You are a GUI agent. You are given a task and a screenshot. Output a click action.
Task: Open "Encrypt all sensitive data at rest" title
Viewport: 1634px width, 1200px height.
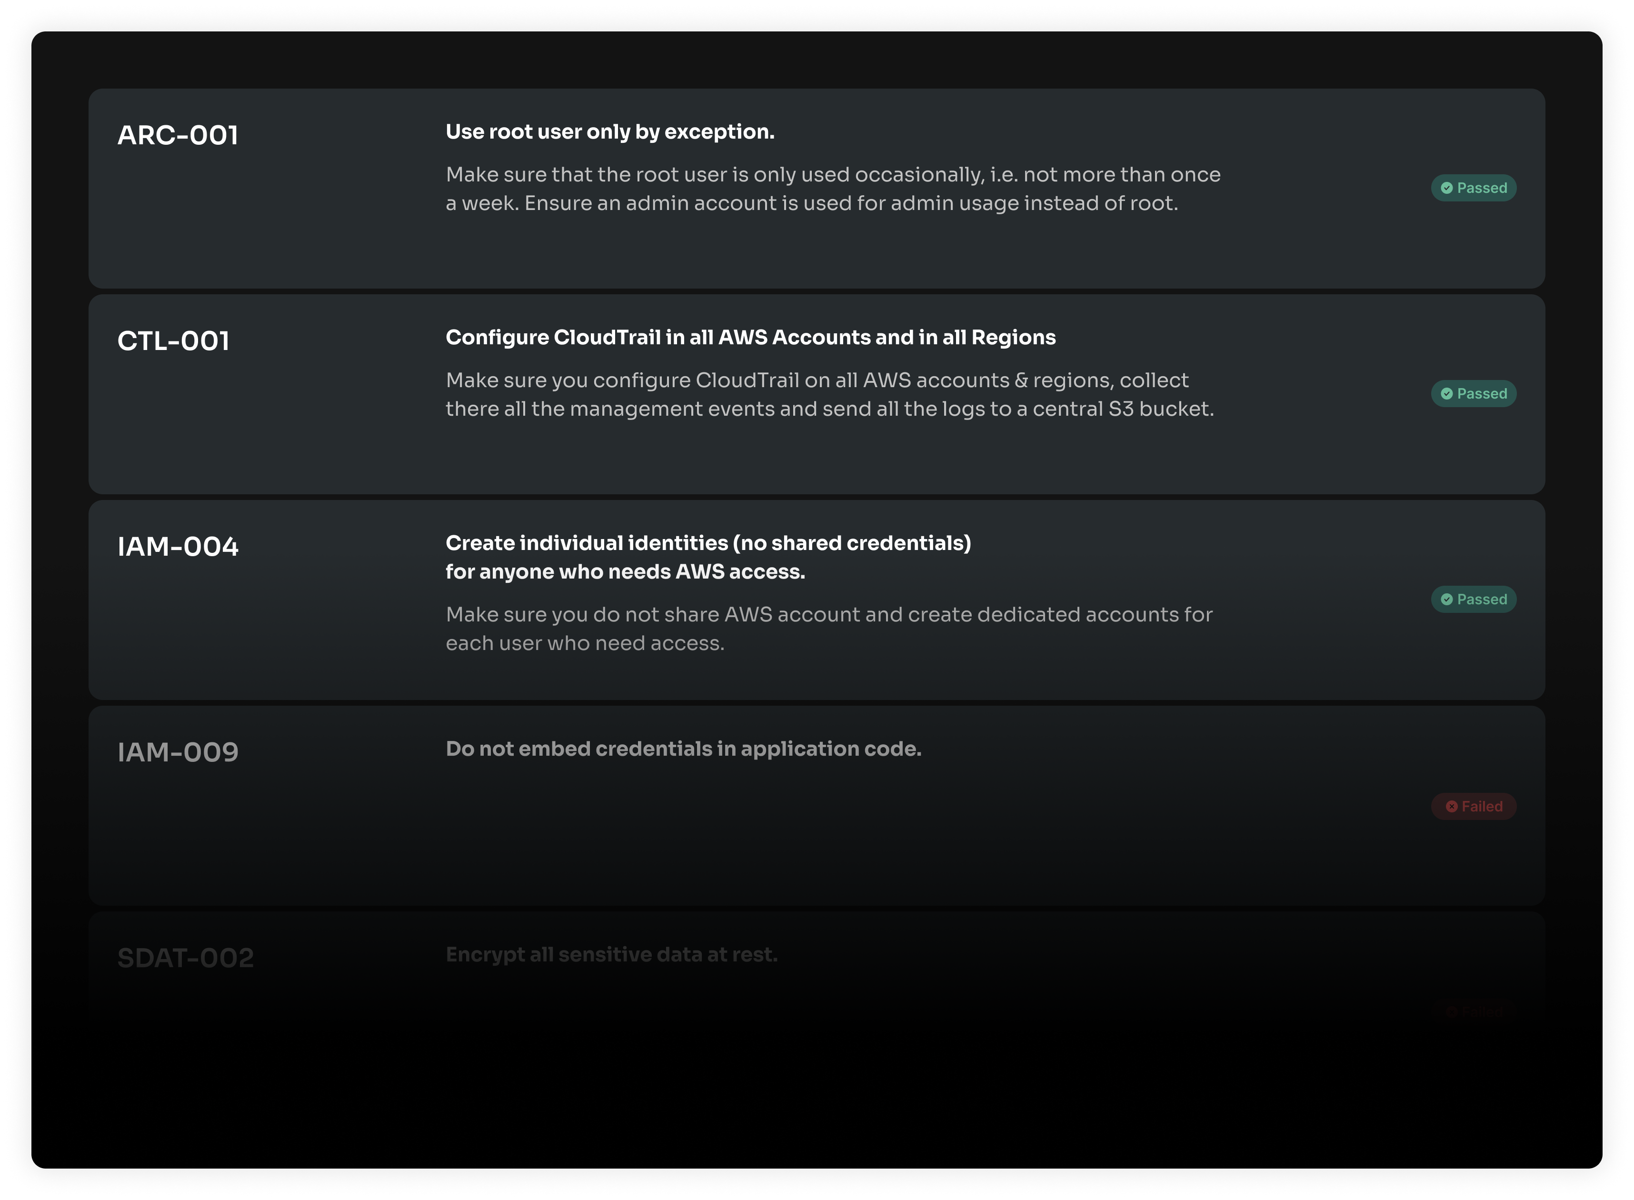tap(611, 954)
